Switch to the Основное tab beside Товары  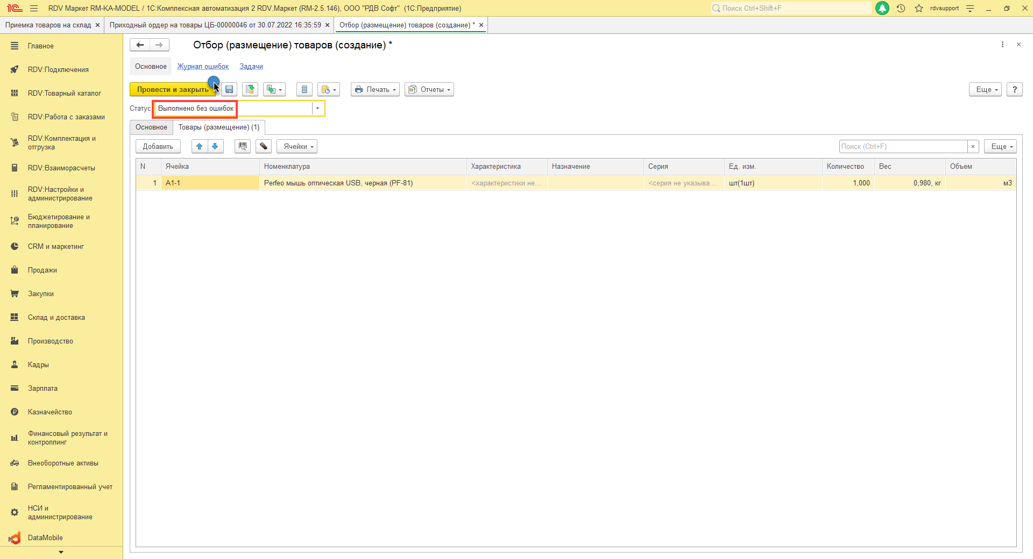[151, 127]
